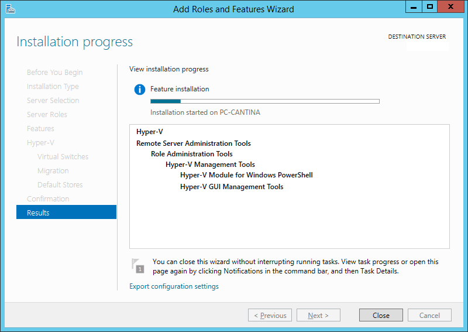Click the Close button
The image size is (468, 332).
click(381, 315)
